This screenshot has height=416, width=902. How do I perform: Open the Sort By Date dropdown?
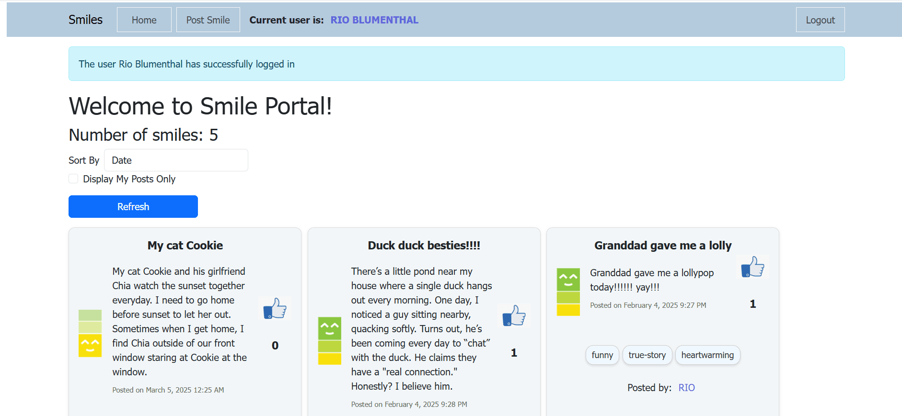click(x=176, y=160)
